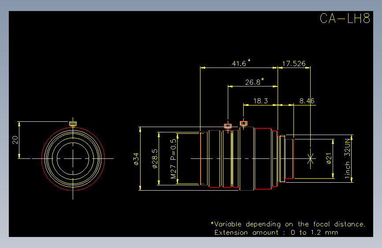Select the 8.46 dimension text
Screen dimensions: 382x248
[307, 101]
